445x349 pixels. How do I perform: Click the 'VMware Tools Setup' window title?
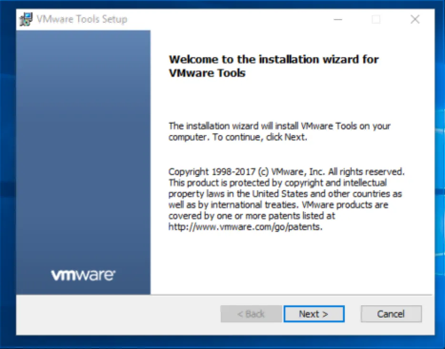82,19
